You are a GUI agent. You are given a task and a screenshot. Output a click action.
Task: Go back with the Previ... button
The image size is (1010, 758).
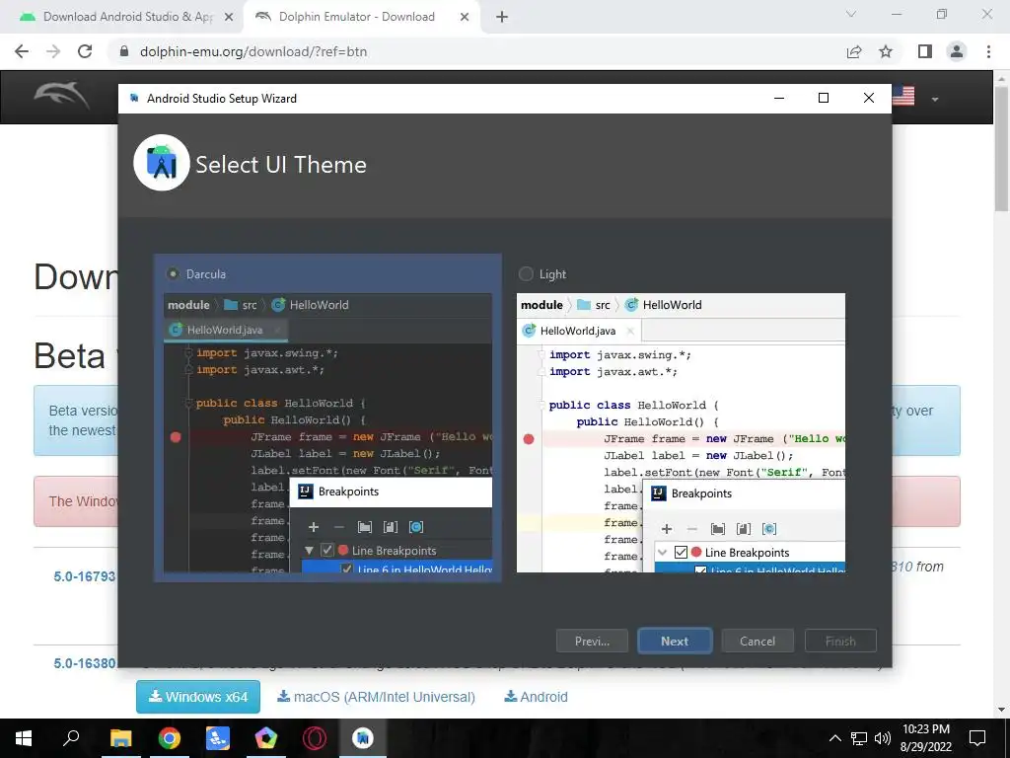pyautogui.click(x=592, y=642)
